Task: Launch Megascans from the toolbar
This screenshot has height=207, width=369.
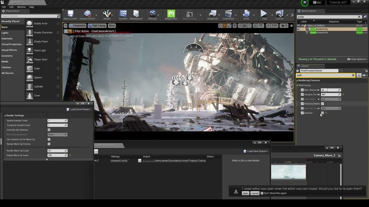Action: [x=171, y=15]
